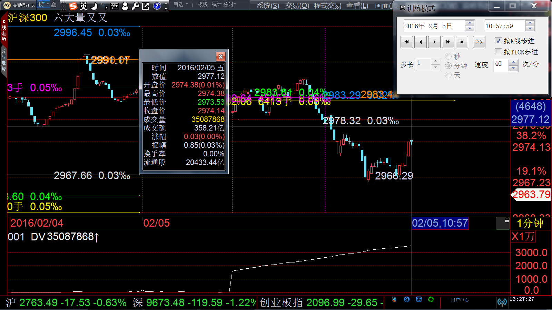Click the lock icon beside 1分钟
Image resolution: width=552 pixels, height=310 pixels.
click(x=506, y=220)
